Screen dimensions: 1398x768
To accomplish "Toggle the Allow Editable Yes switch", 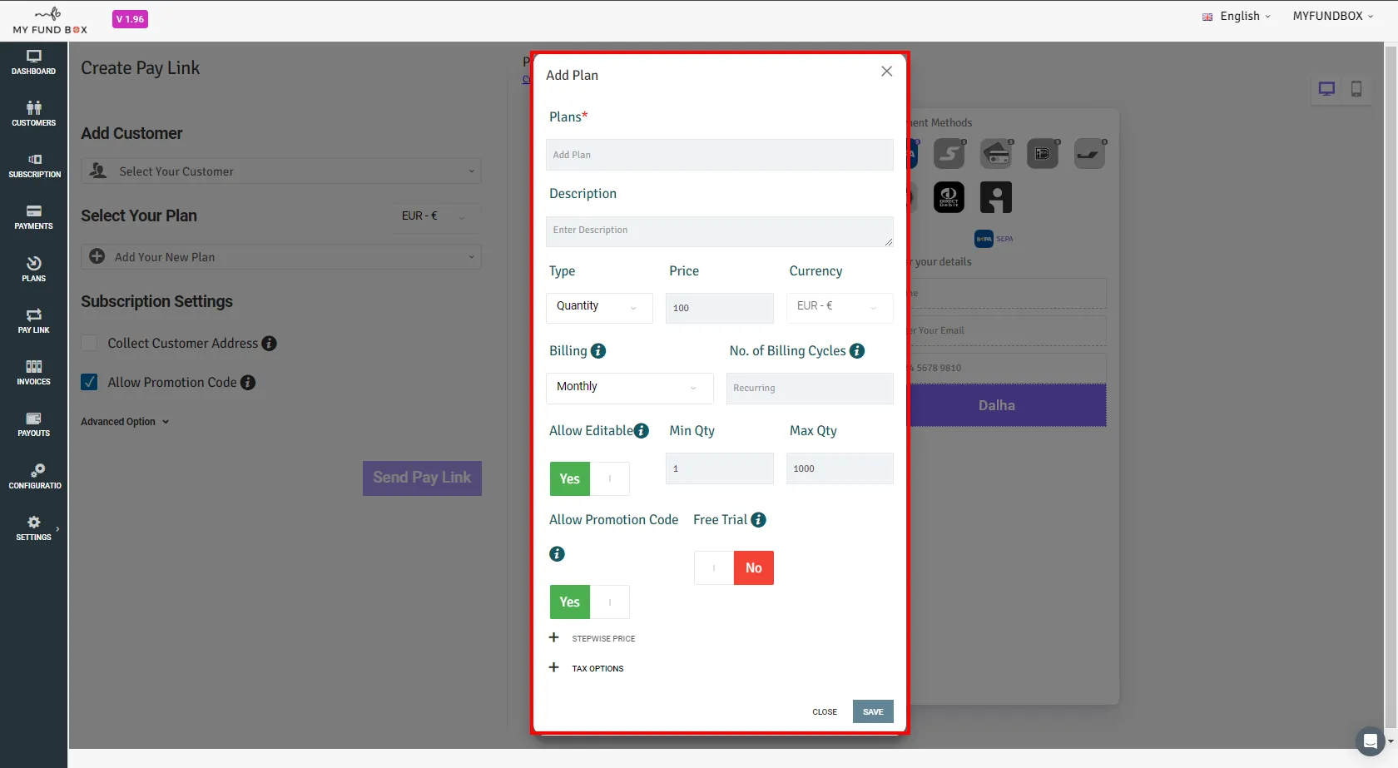I will pos(589,479).
